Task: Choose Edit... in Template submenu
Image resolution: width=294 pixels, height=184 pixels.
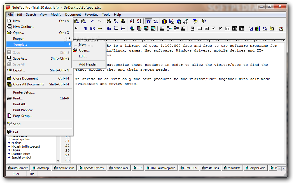Action: (88, 56)
